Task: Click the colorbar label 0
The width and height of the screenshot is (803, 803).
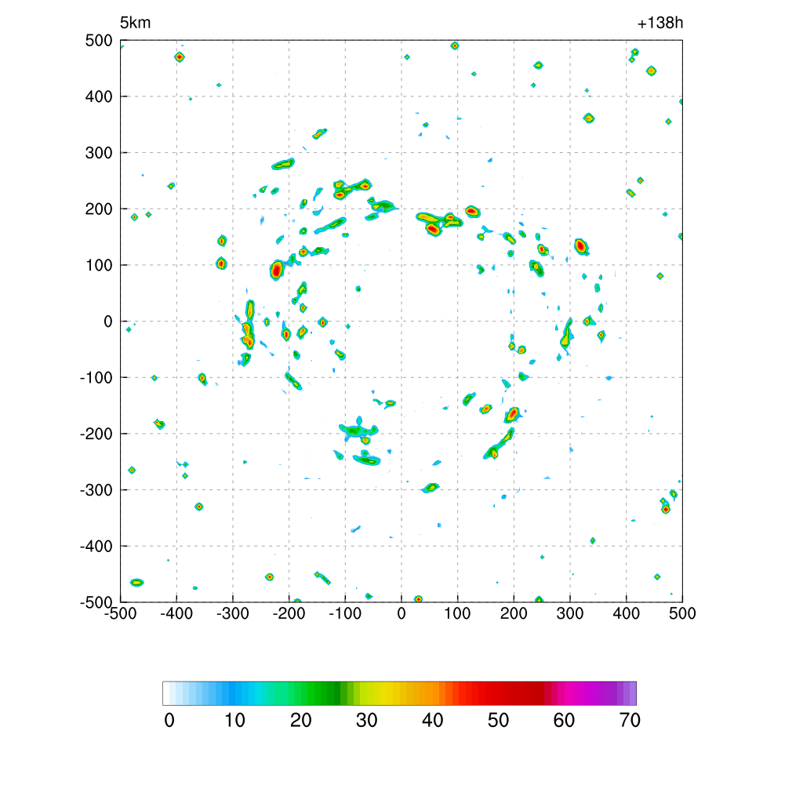Action: coord(169,721)
